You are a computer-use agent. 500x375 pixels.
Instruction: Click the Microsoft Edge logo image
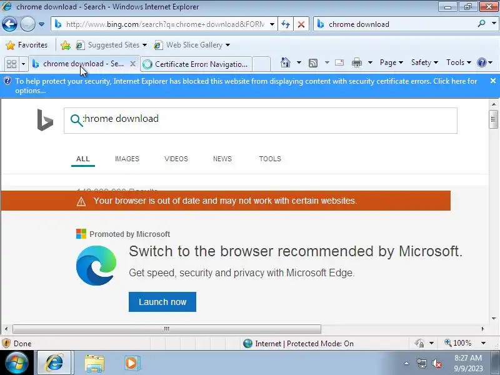coord(96,265)
